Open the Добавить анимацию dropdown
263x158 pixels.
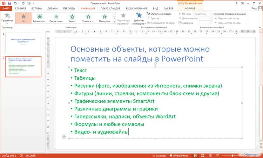tap(139, 18)
